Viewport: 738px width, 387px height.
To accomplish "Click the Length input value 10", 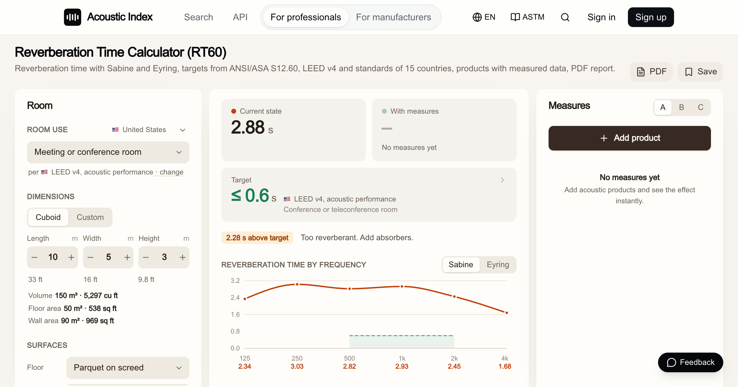I will tap(53, 257).
